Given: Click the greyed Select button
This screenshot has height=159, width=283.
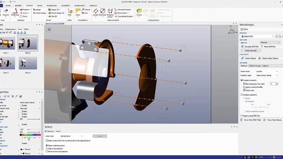Looking at the screenshot, I should click(100, 136).
